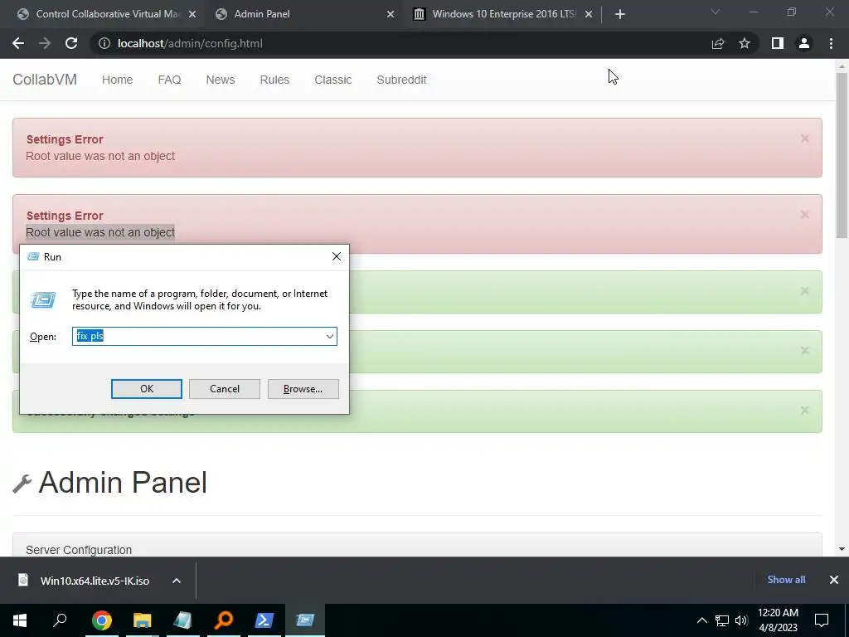Click the address bar URL field
This screenshot has width=849, height=637.
(400, 43)
